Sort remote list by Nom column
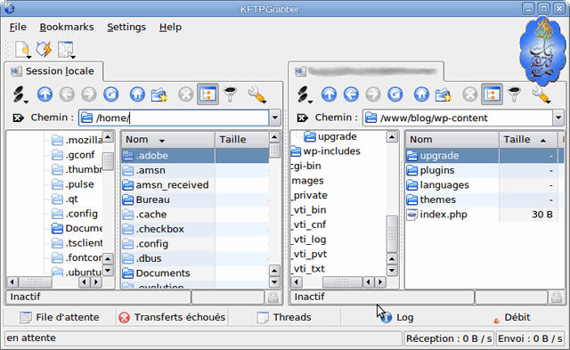 pyautogui.click(x=452, y=140)
